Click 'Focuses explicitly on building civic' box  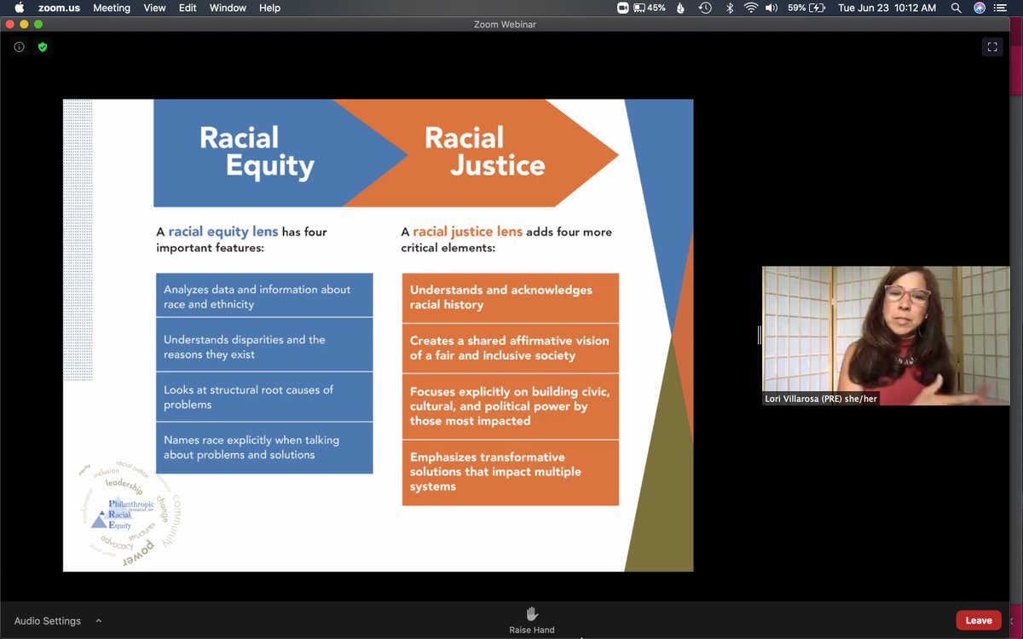511,406
